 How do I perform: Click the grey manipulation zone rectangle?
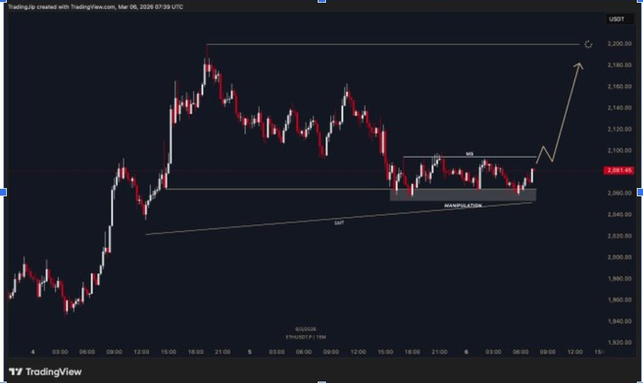(462, 195)
